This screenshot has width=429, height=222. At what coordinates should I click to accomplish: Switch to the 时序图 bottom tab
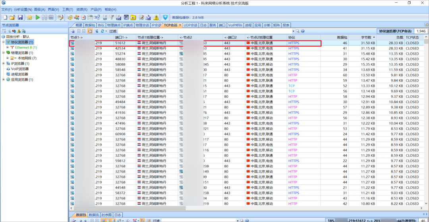(x=106, y=215)
